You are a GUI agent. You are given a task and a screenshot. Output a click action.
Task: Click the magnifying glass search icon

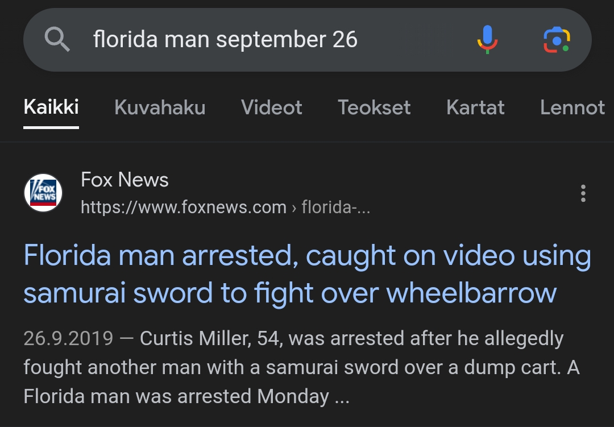point(57,40)
